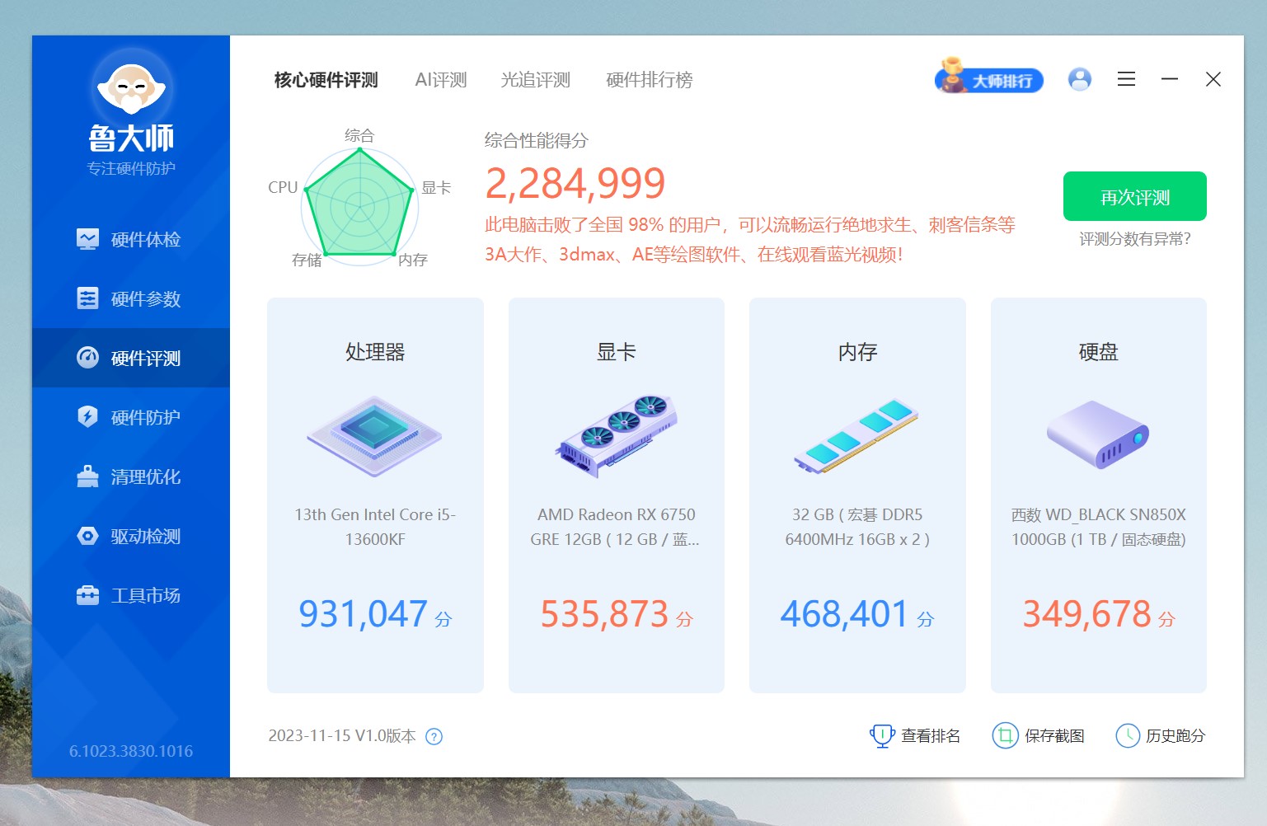Image resolution: width=1267 pixels, height=826 pixels.
Task: Open 查看排名 at the bottom
Action: (x=915, y=736)
